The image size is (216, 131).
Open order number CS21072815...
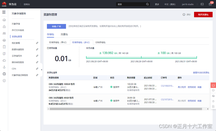[167, 99]
